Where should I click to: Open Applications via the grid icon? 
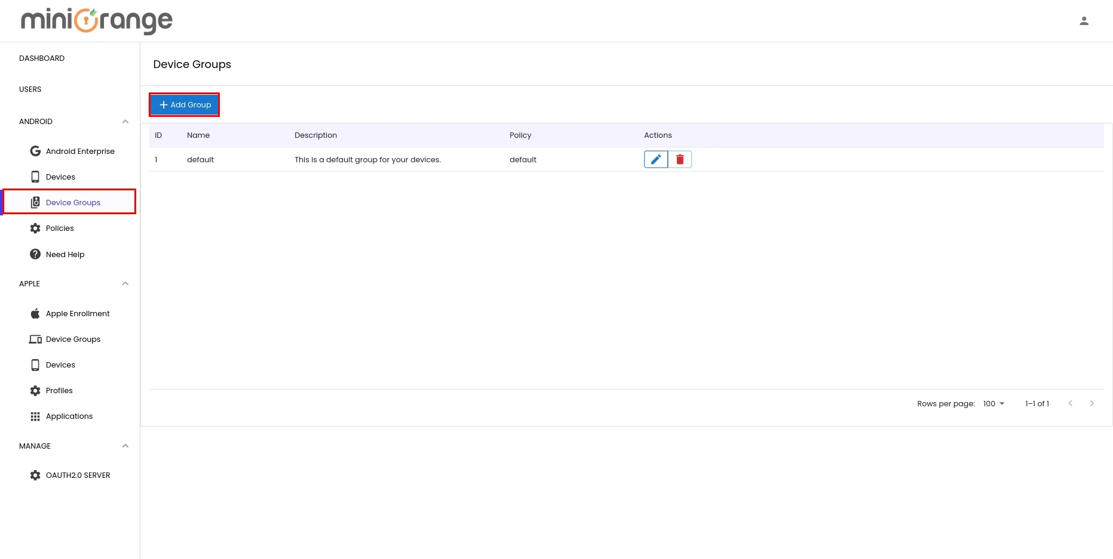click(35, 416)
